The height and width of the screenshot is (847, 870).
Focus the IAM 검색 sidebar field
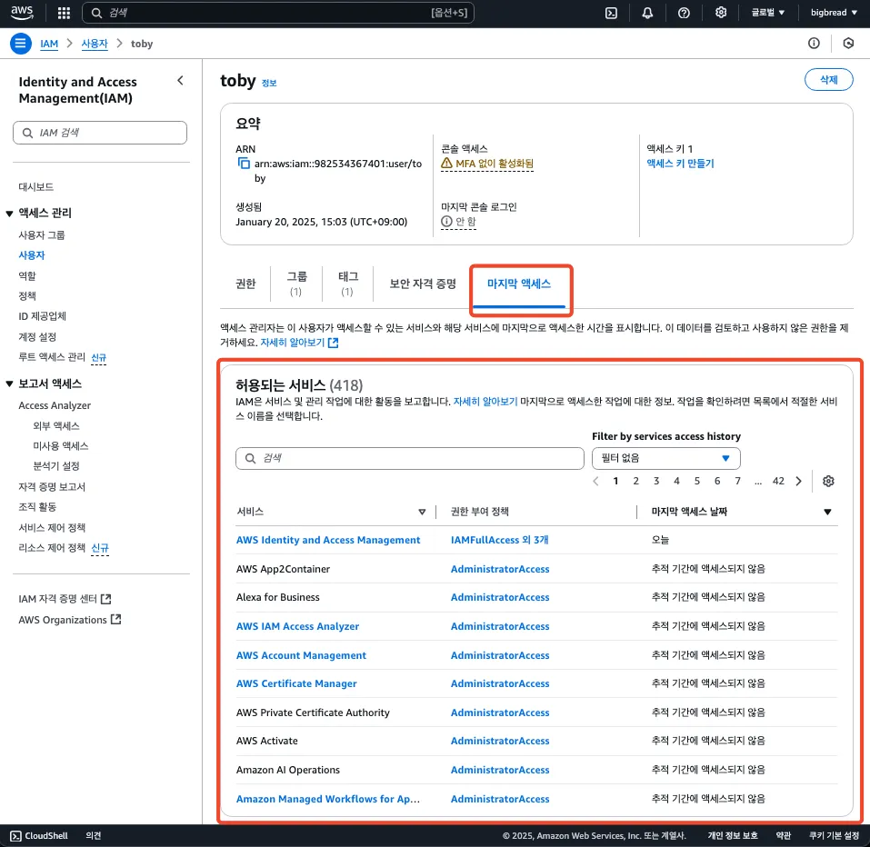[x=100, y=133]
